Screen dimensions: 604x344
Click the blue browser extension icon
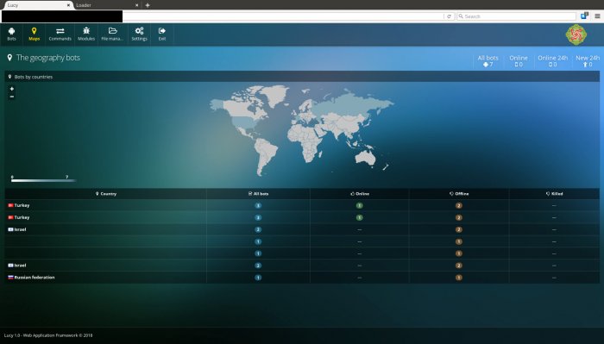pos(585,16)
